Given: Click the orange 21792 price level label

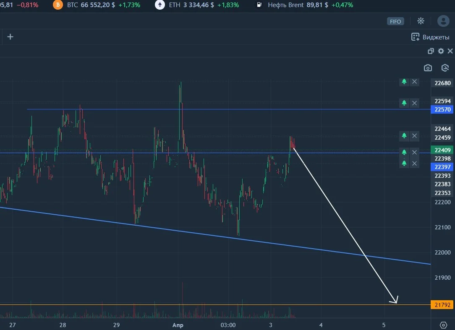Looking at the screenshot, I should click(x=442, y=305).
